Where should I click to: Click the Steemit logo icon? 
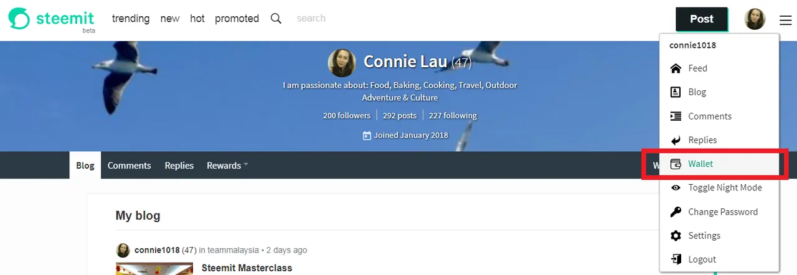[19, 19]
